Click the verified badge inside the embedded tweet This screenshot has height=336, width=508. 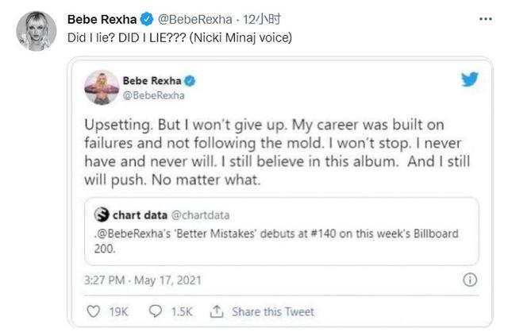(190, 81)
